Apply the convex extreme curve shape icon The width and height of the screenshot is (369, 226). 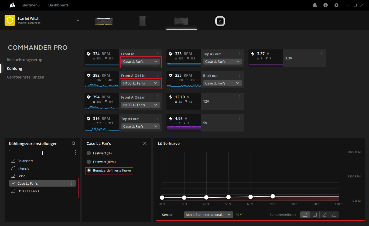pyautogui.click(x=334, y=215)
